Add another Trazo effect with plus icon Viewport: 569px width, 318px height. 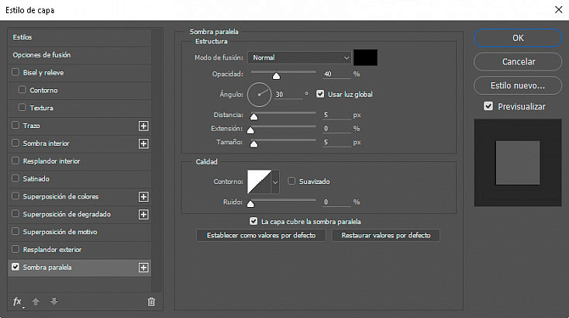pos(143,126)
